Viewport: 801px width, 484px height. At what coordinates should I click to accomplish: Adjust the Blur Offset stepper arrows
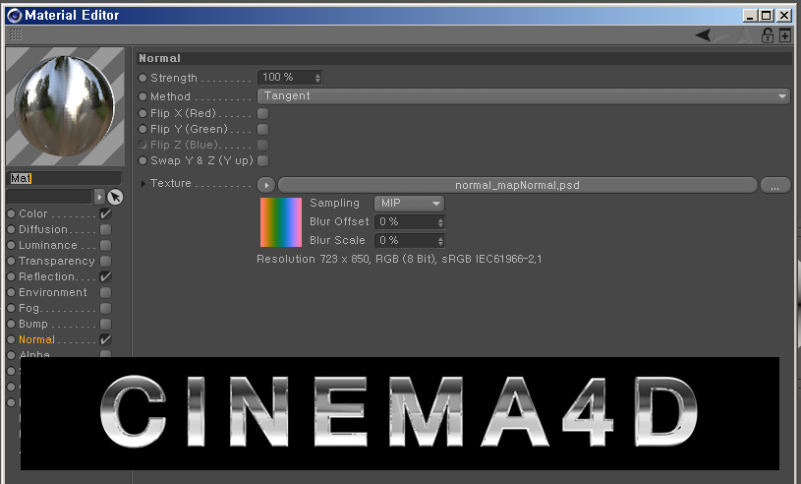pos(440,222)
